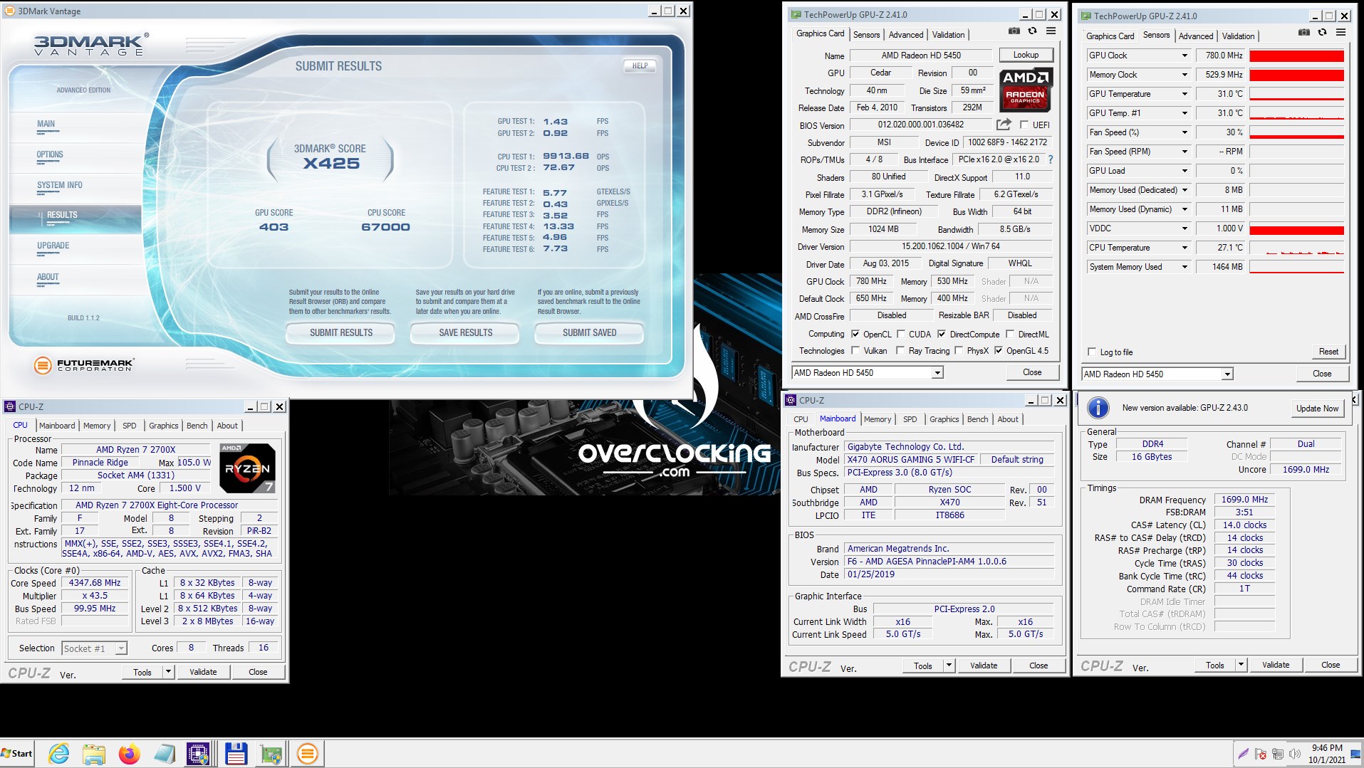Open hamburger menu in the GPU-Z Sensors window
The height and width of the screenshot is (768, 1364).
(1340, 33)
